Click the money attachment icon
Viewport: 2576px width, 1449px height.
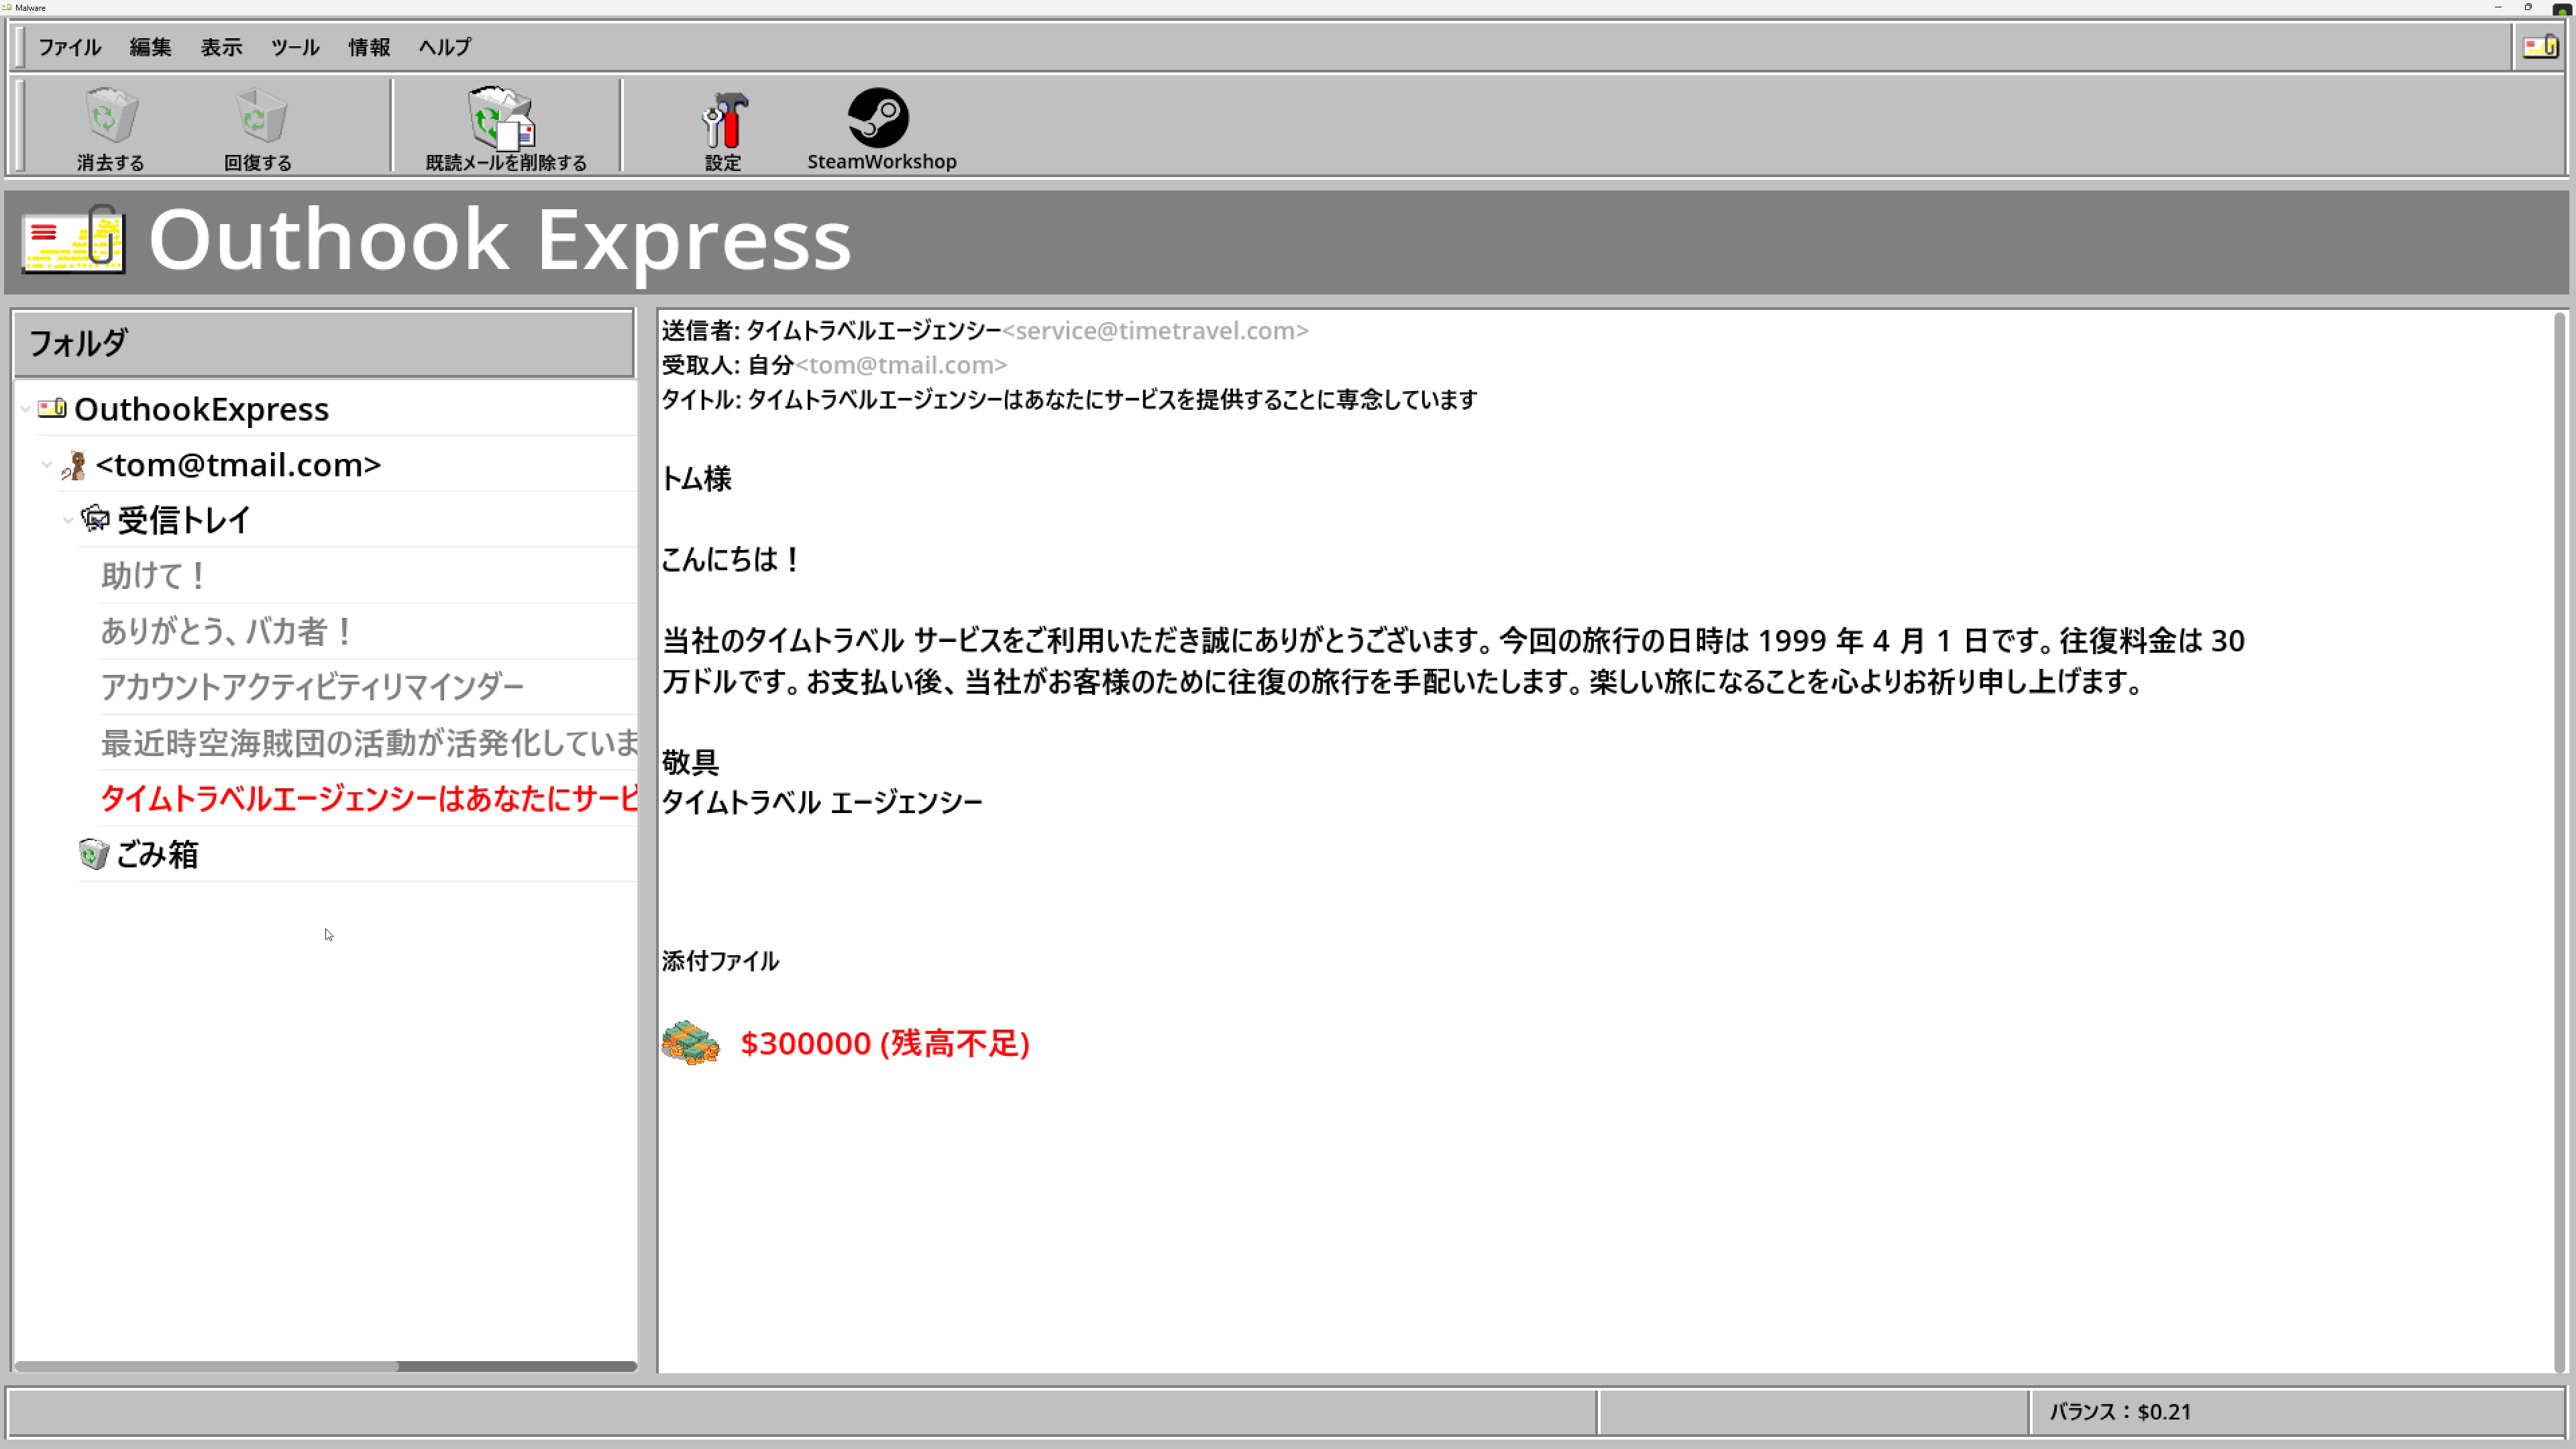point(690,1043)
